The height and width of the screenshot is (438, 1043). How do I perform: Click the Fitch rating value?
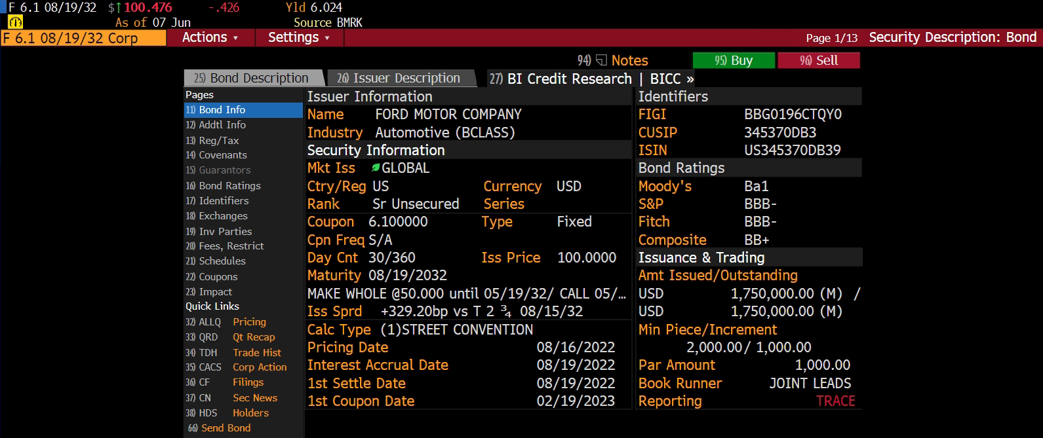[x=760, y=222]
